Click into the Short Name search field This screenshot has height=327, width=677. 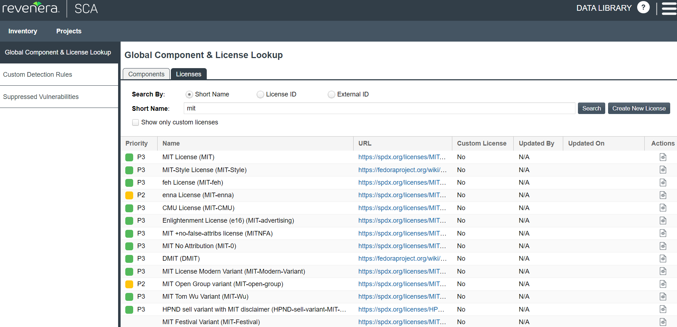379,108
